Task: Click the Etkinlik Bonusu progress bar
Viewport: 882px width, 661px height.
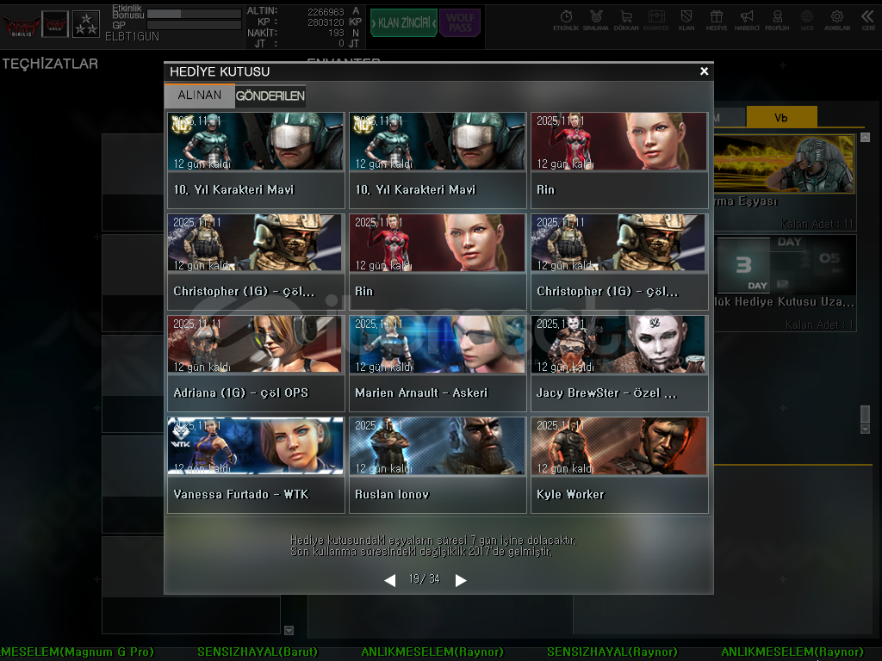Action: (x=194, y=13)
